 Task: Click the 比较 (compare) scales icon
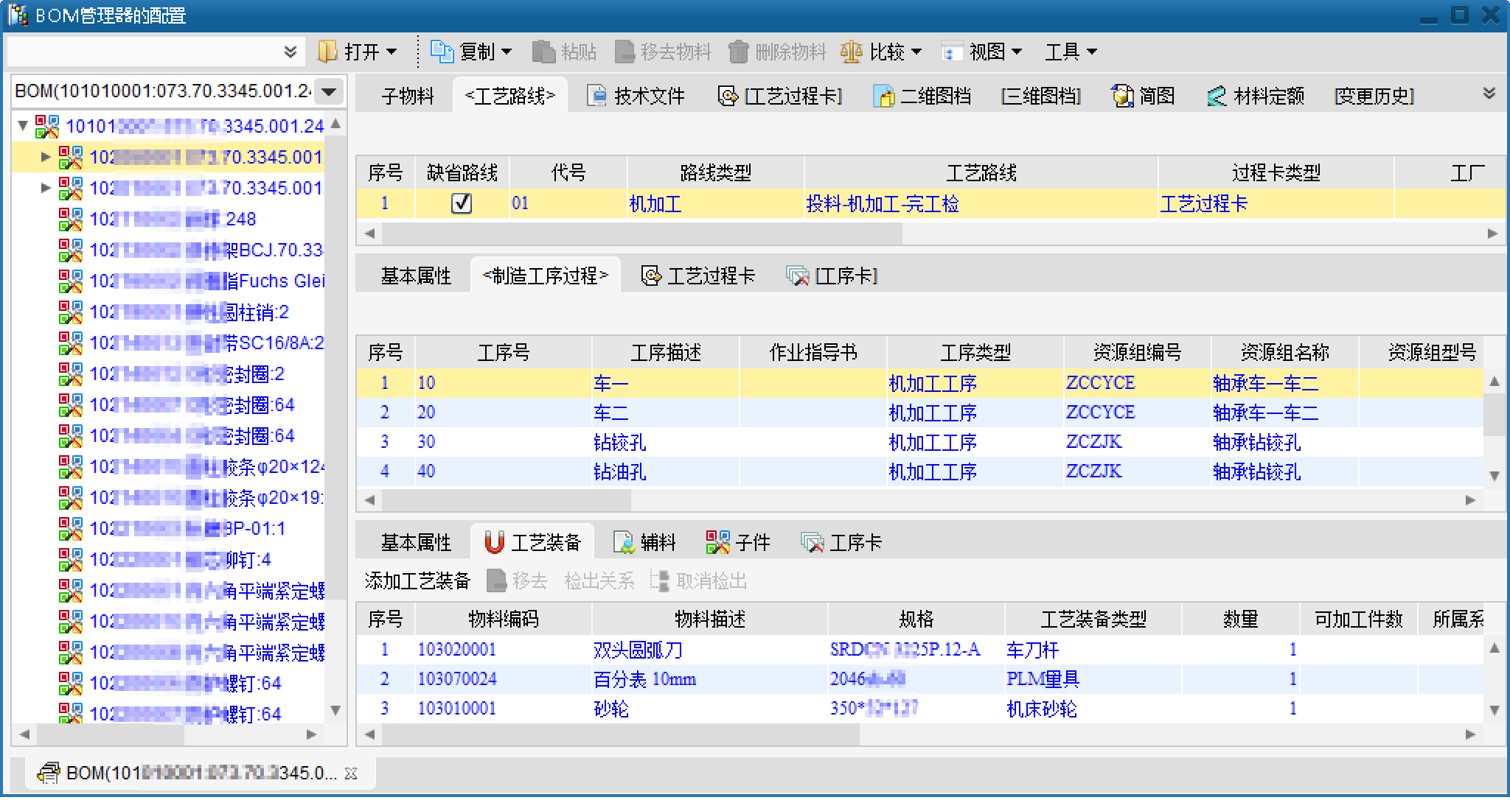(x=851, y=52)
